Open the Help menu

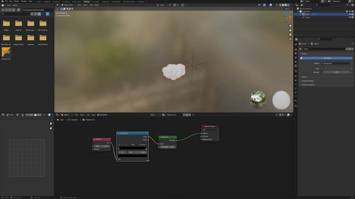(x=30, y=1)
